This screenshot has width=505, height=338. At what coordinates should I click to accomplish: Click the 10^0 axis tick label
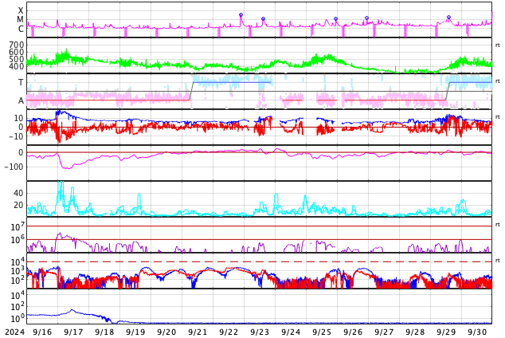point(17,319)
